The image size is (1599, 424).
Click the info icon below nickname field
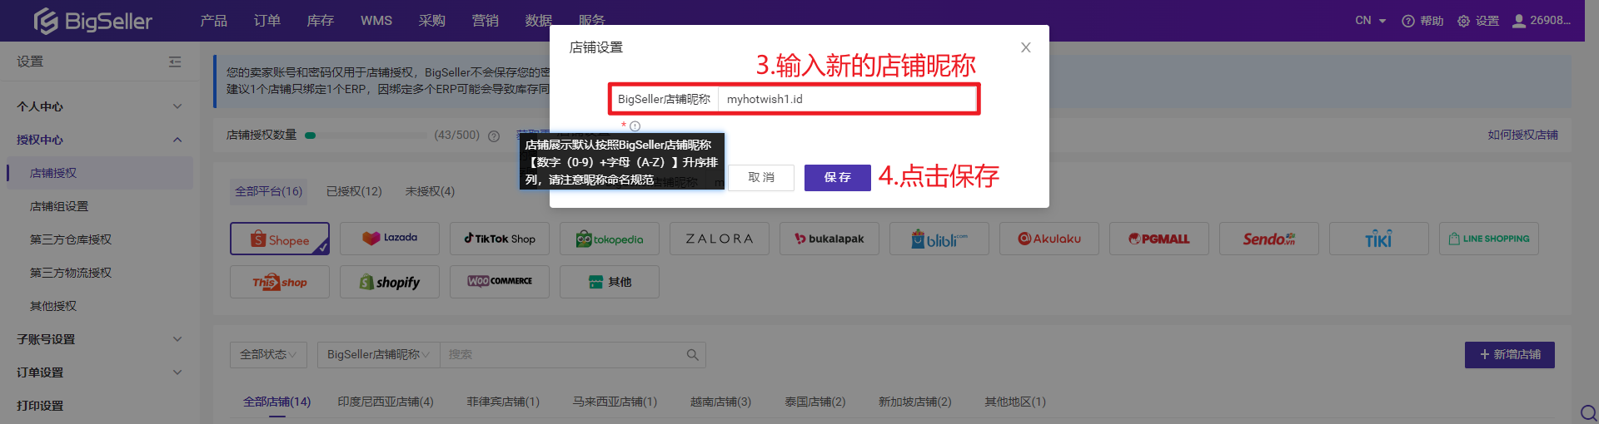click(635, 126)
